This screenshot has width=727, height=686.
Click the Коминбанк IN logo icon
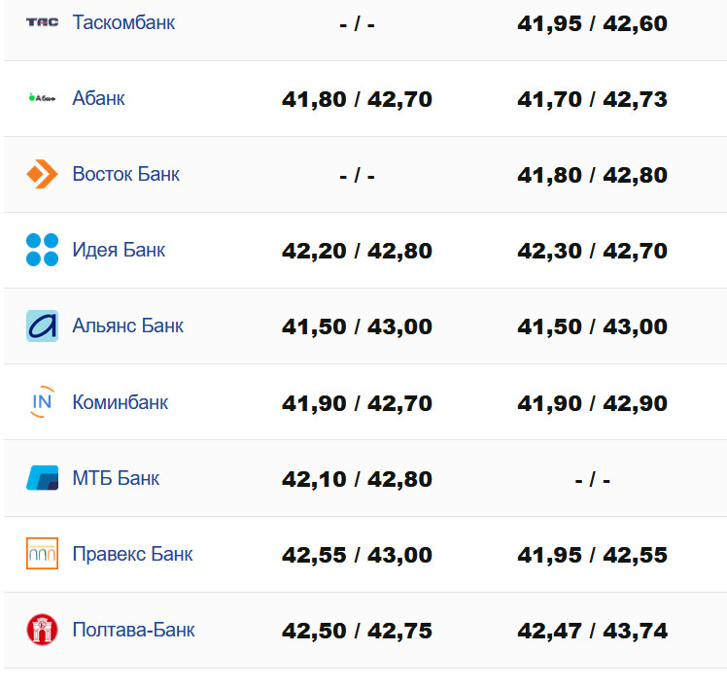click(x=42, y=401)
